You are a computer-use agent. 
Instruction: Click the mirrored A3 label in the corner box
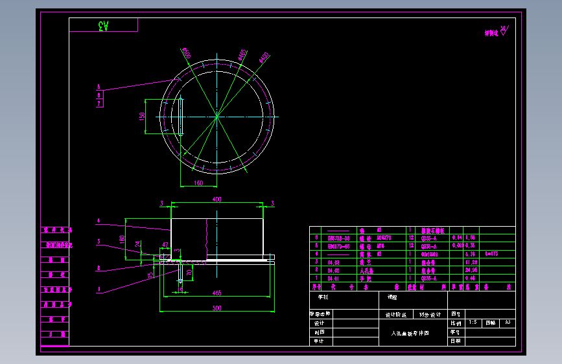[x=103, y=26]
